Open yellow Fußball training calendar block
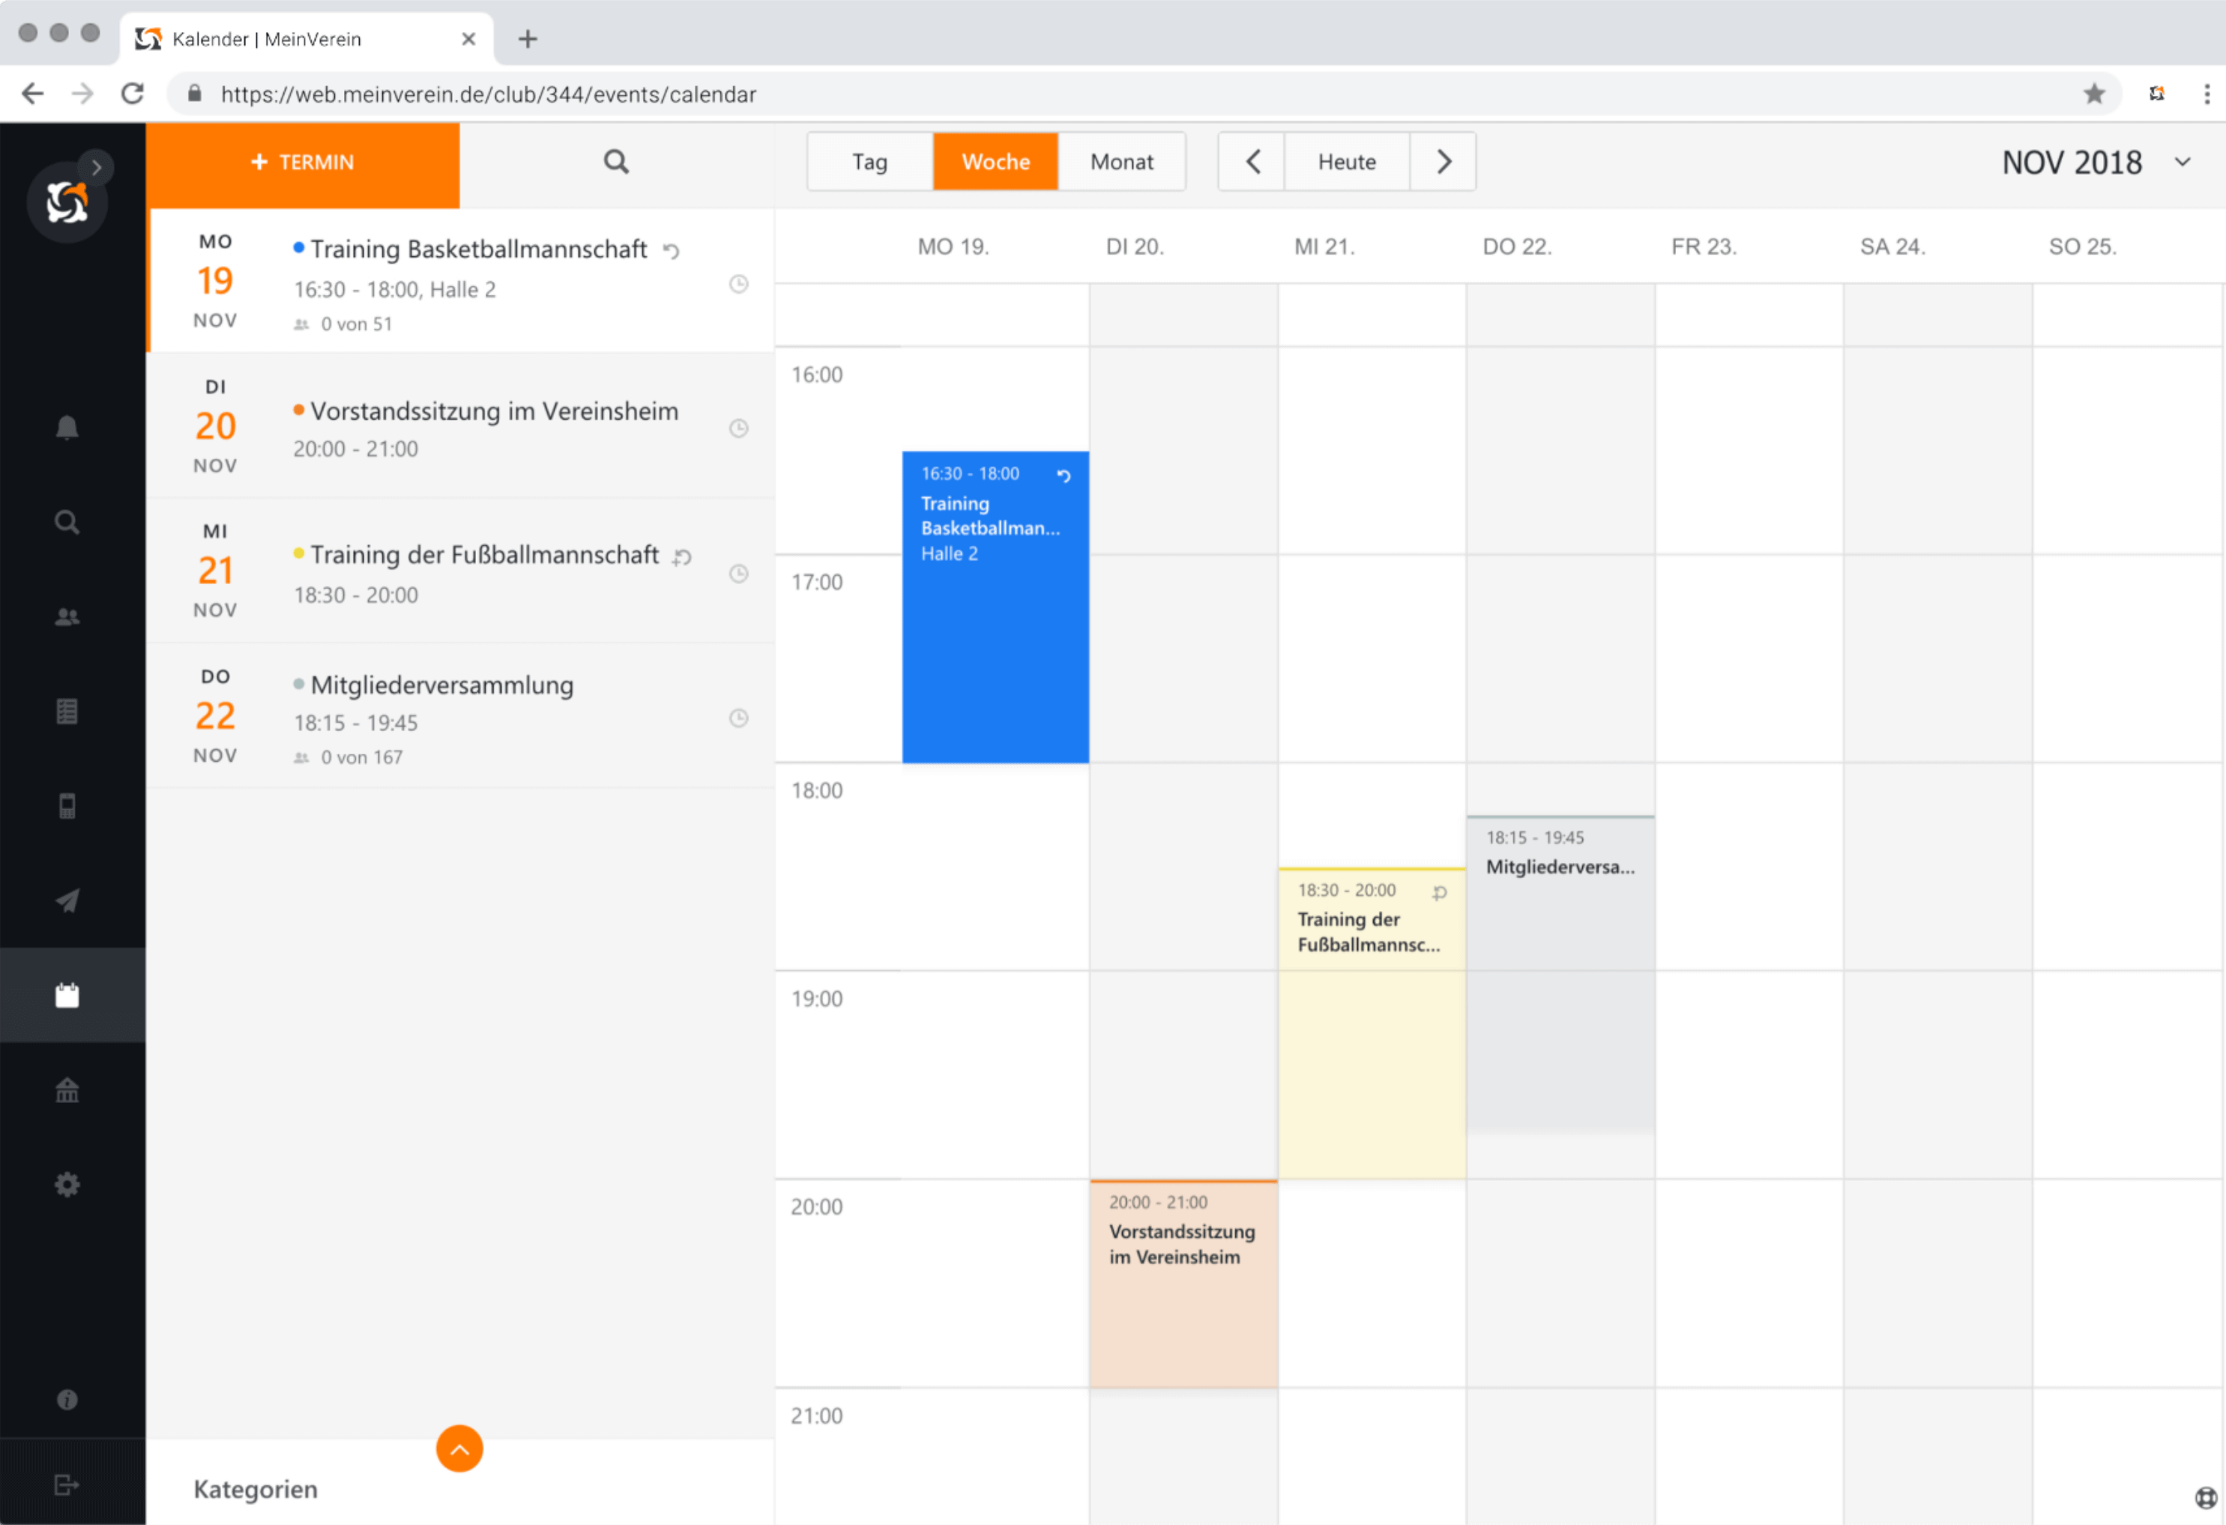The width and height of the screenshot is (2226, 1525). 1372,1023
